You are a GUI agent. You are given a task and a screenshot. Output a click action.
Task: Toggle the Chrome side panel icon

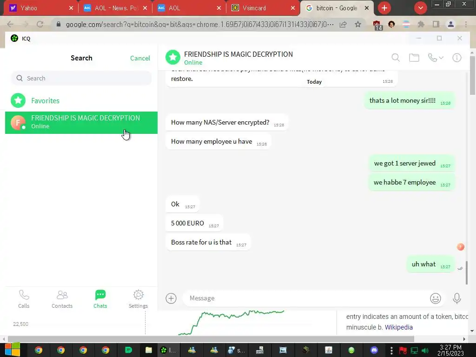pyautogui.click(x=436, y=24)
